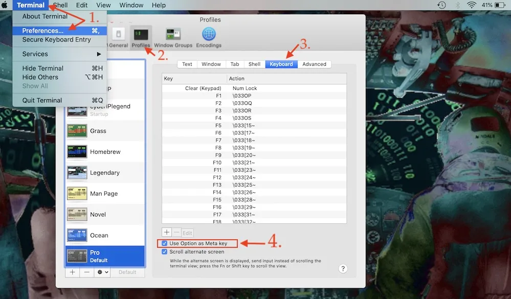Screen dimensions: 511x299
Task: Select the F5 key row
Action: coord(254,125)
